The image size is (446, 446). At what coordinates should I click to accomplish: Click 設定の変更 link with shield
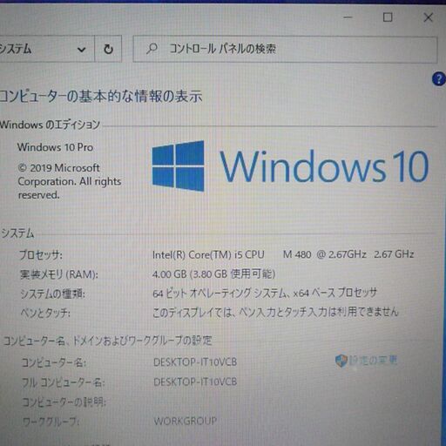point(366,361)
